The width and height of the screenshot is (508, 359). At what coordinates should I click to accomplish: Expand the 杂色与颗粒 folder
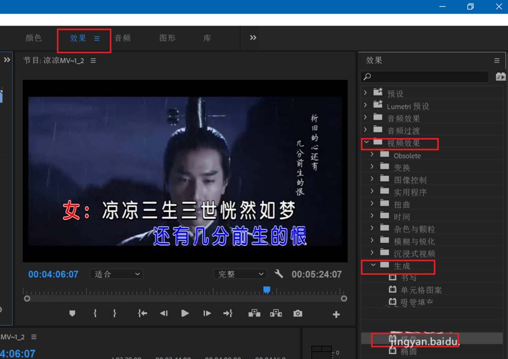372,228
